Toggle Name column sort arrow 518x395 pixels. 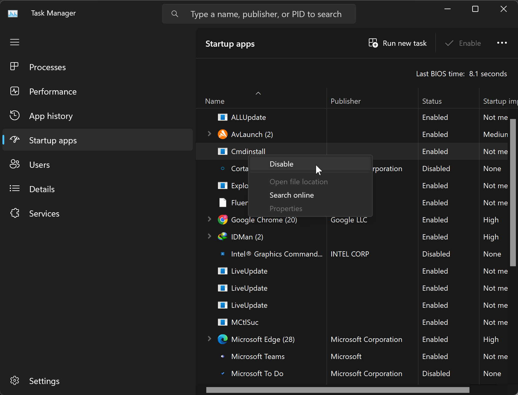258,93
